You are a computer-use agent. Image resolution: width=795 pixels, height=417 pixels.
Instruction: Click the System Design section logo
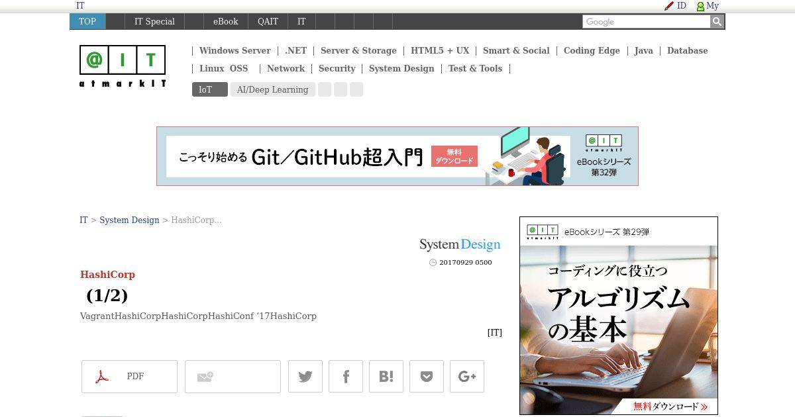click(460, 245)
